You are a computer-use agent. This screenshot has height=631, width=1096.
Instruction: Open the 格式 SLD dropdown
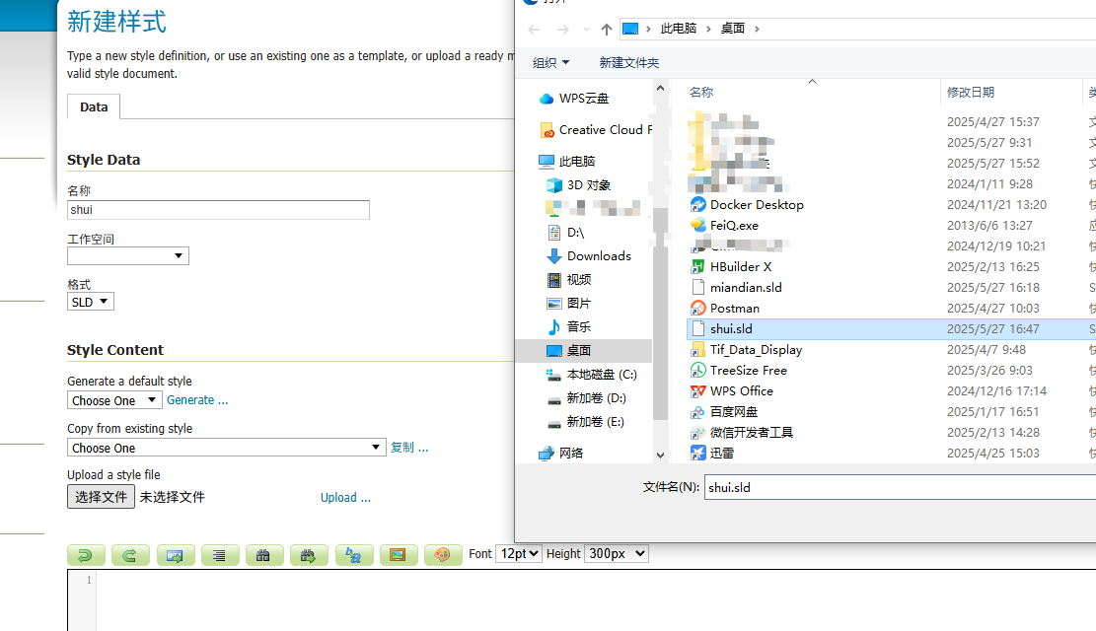90,302
